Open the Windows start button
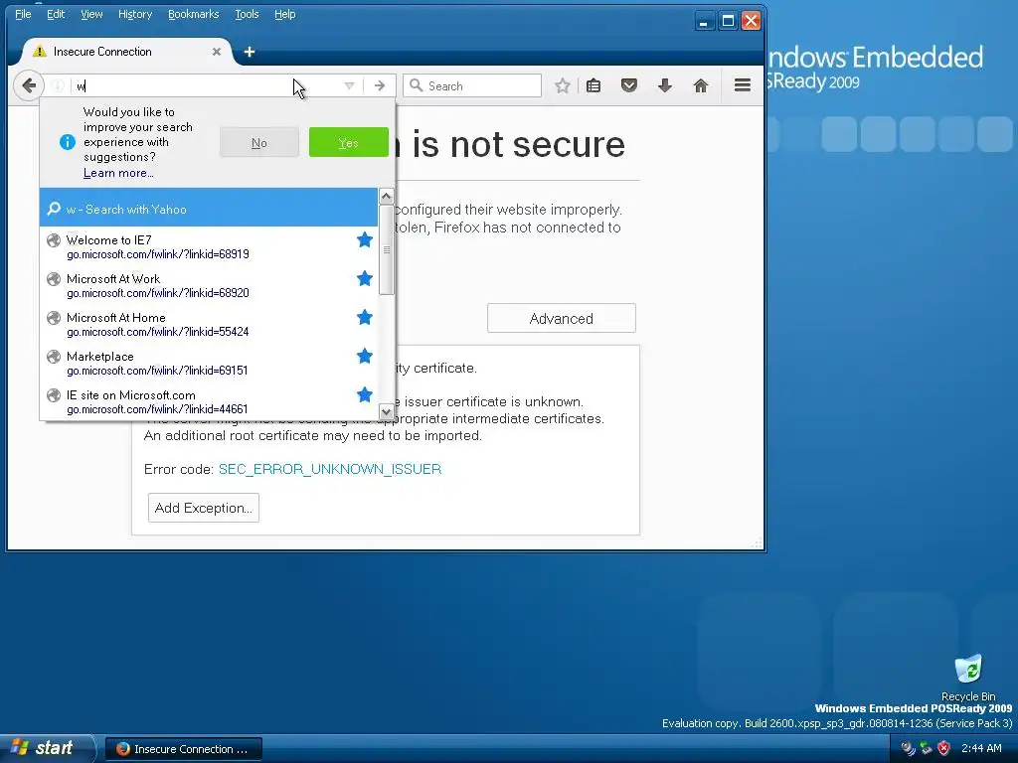This screenshot has height=763, width=1018. pos(47,748)
